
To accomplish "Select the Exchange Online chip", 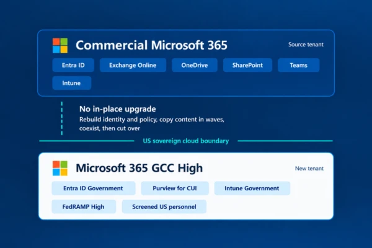I will tap(133, 65).
